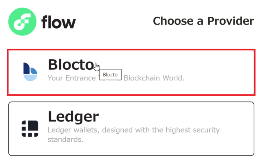Select the "Choose a Provider" heading
The height and width of the screenshot is (160, 259).
[203, 21]
